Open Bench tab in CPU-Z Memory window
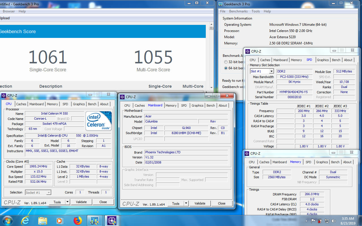The height and width of the screenshot is (226, 362). click(335, 162)
